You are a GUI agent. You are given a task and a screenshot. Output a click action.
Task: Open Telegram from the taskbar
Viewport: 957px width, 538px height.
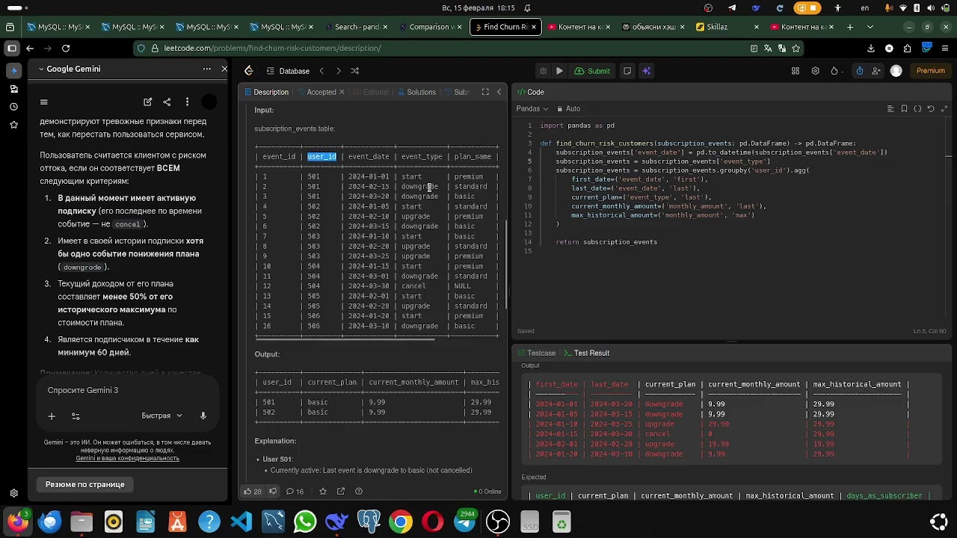click(x=465, y=522)
